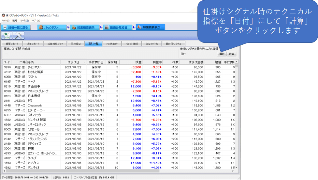Go to the バックテスト step

(52, 27)
